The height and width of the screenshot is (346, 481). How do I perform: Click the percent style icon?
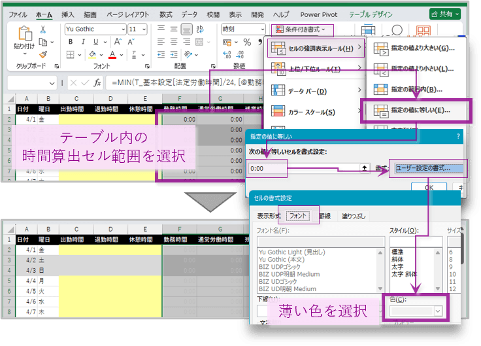click(x=247, y=42)
